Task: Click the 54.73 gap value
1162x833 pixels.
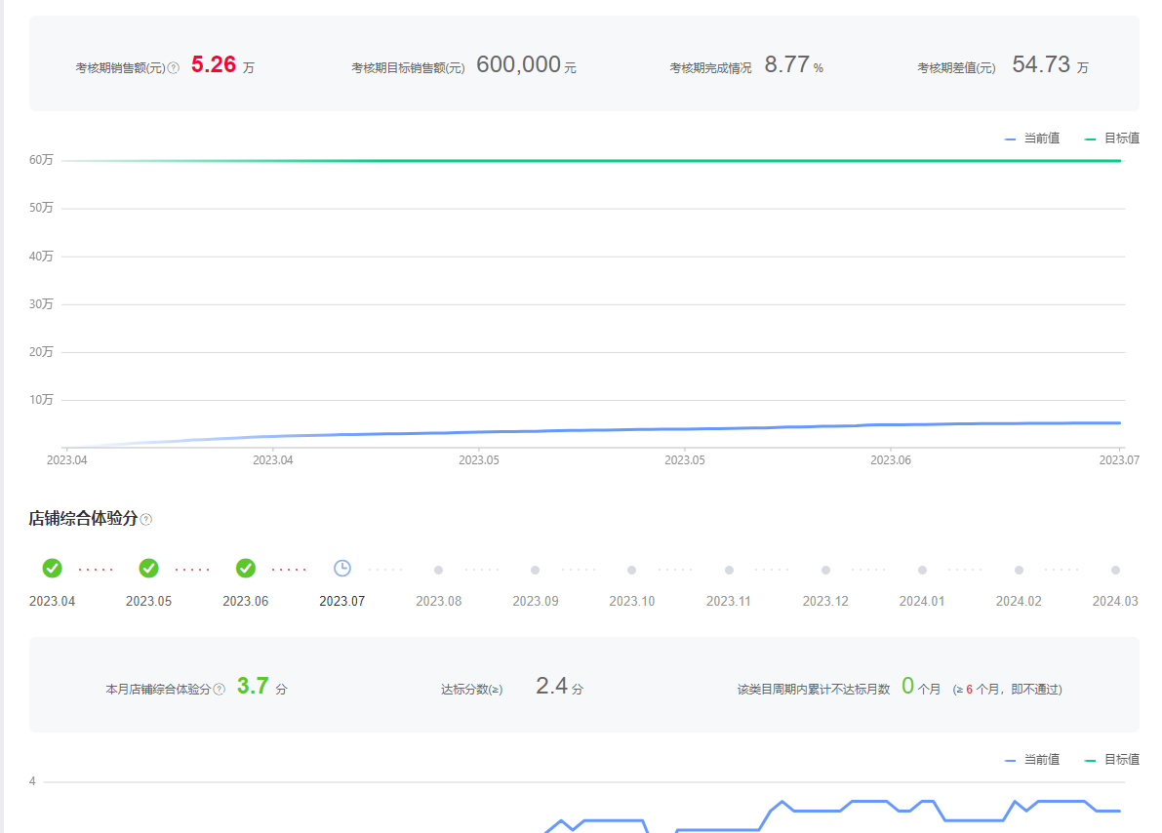Action: click(x=1041, y=65)
